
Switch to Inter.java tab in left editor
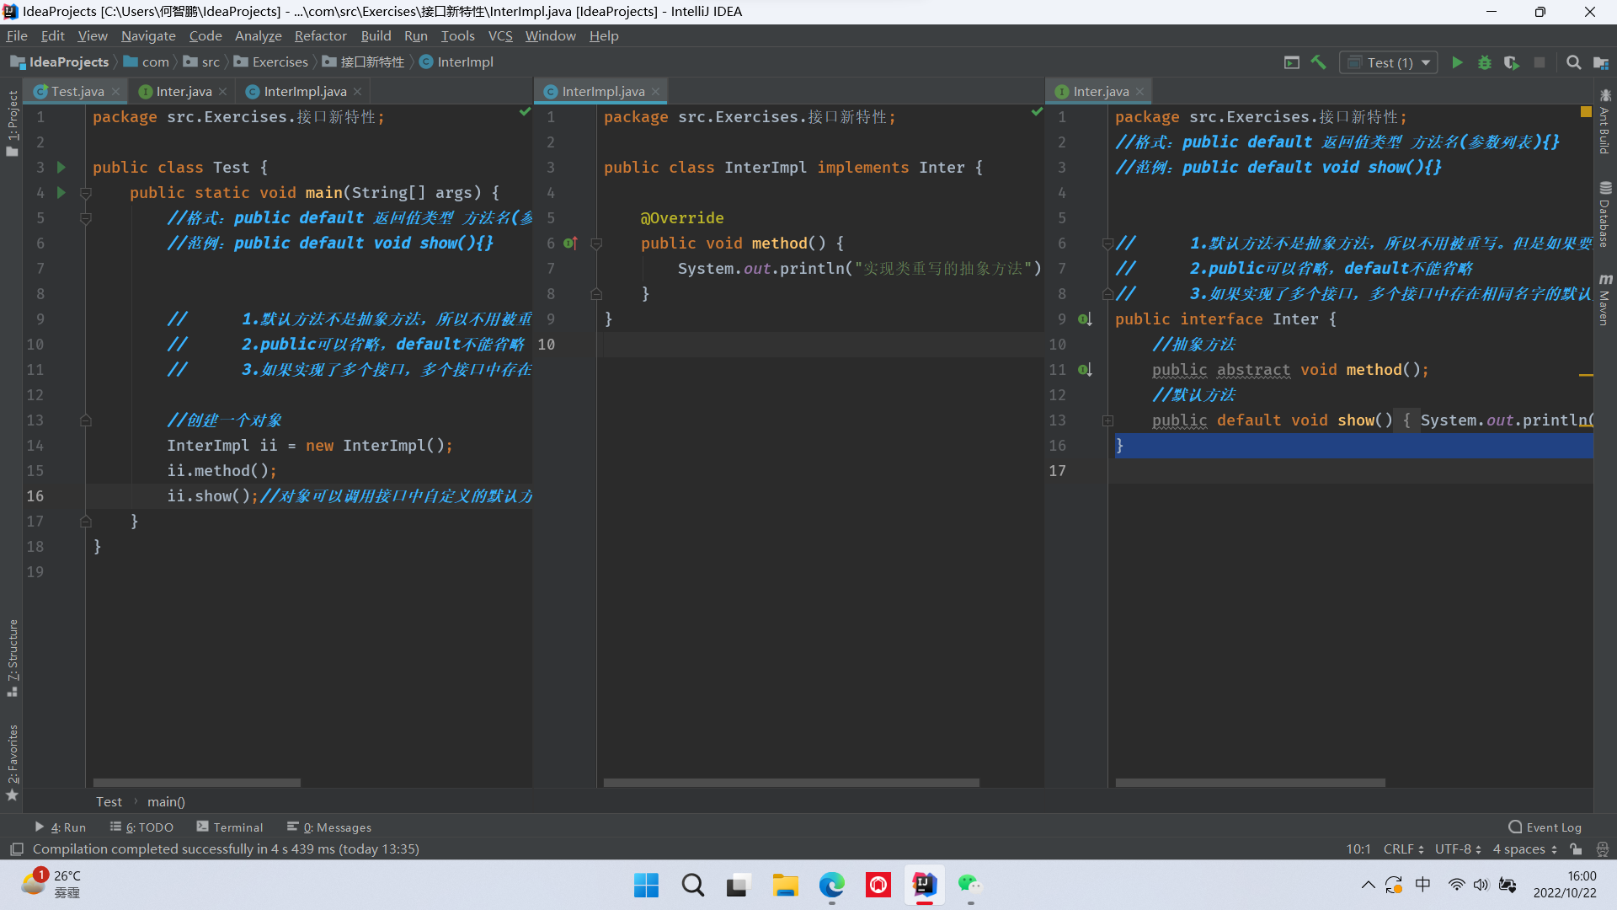(x=183, y=91)
